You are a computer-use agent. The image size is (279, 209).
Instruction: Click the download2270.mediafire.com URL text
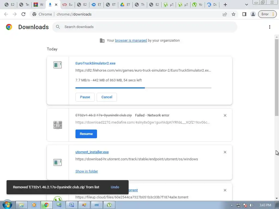pyautogui.click(x=142, y=122)
